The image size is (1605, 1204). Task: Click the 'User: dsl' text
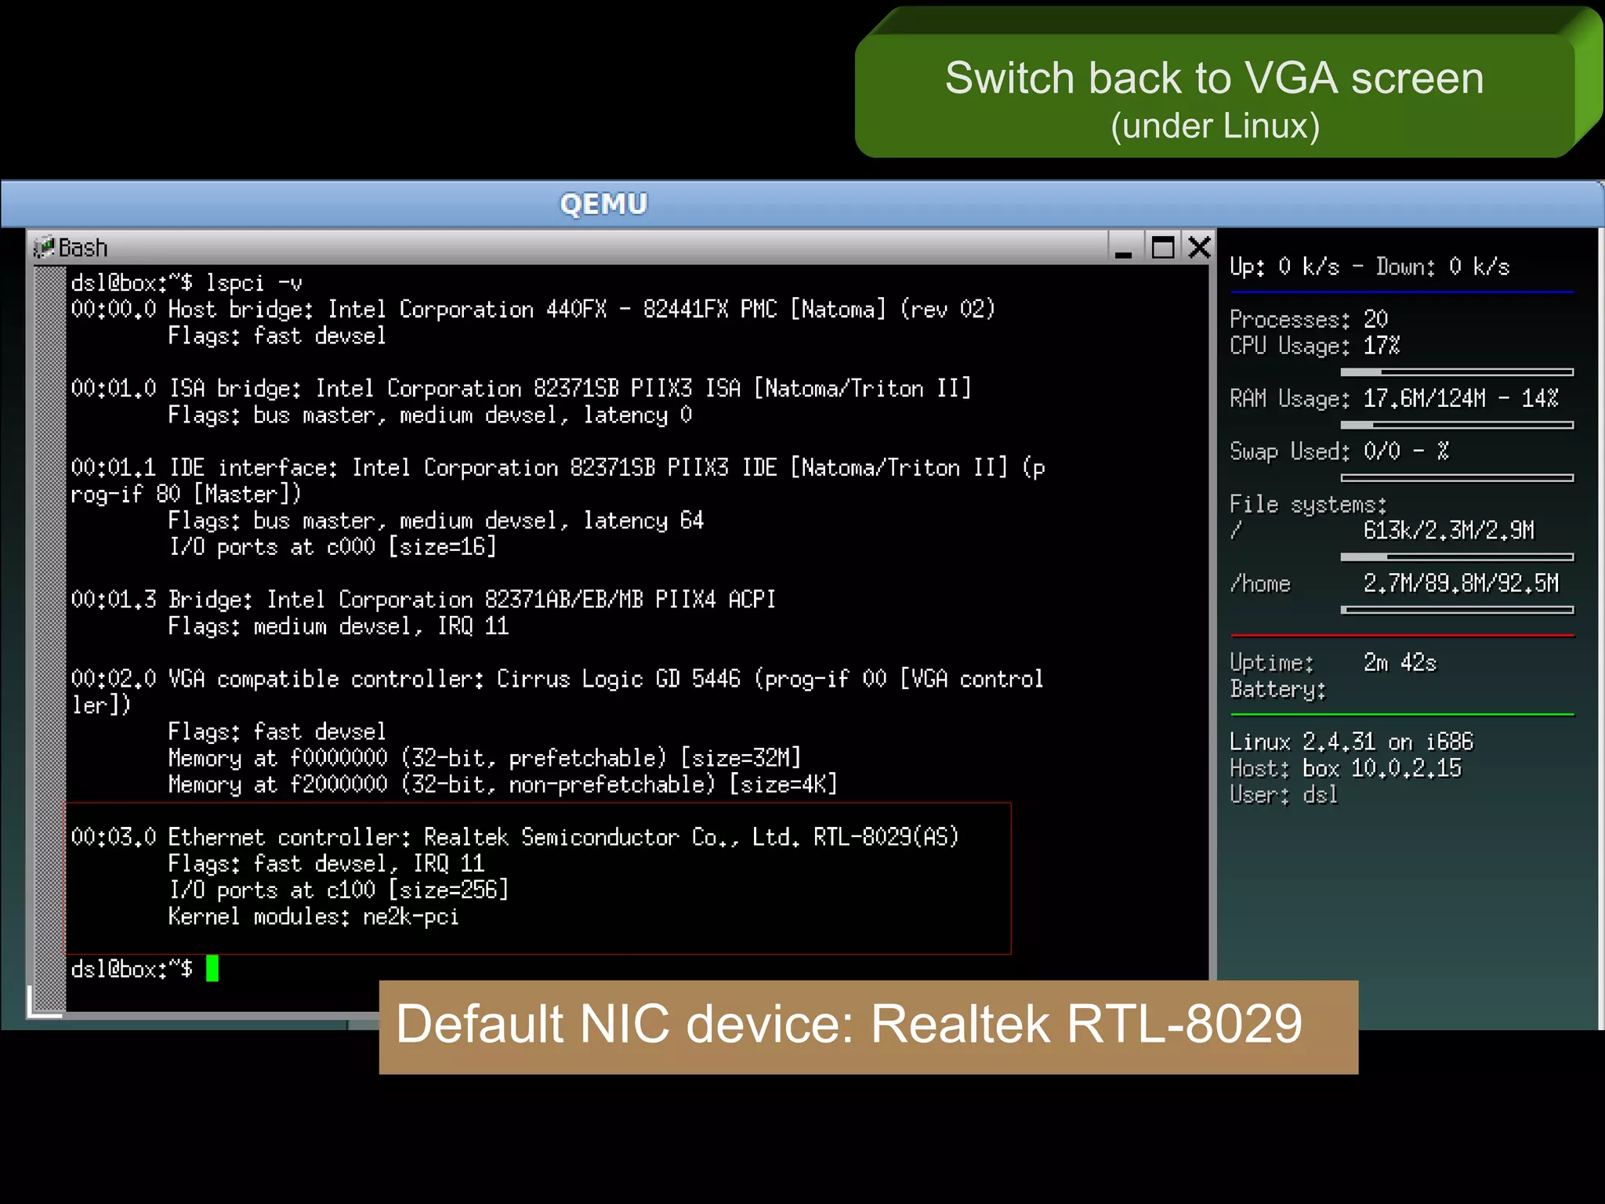pyautogui.click(x=1284, y=795)
